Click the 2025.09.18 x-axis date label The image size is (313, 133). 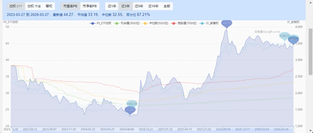(223, 129)
